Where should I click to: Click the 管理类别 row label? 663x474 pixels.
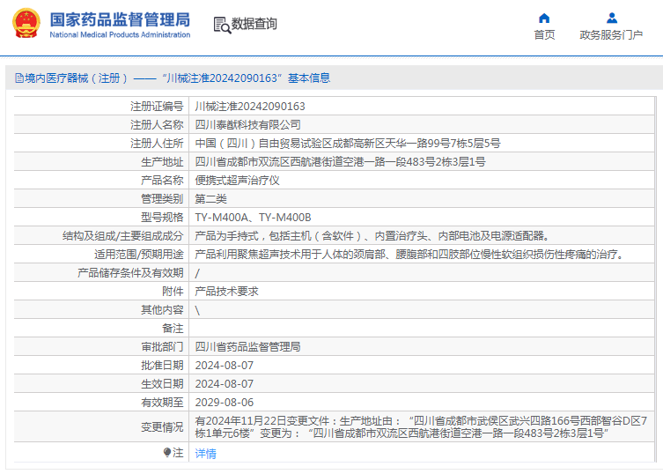[162, 199]
